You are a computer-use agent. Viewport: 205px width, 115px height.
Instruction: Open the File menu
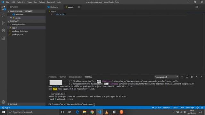tap(8, 2)
